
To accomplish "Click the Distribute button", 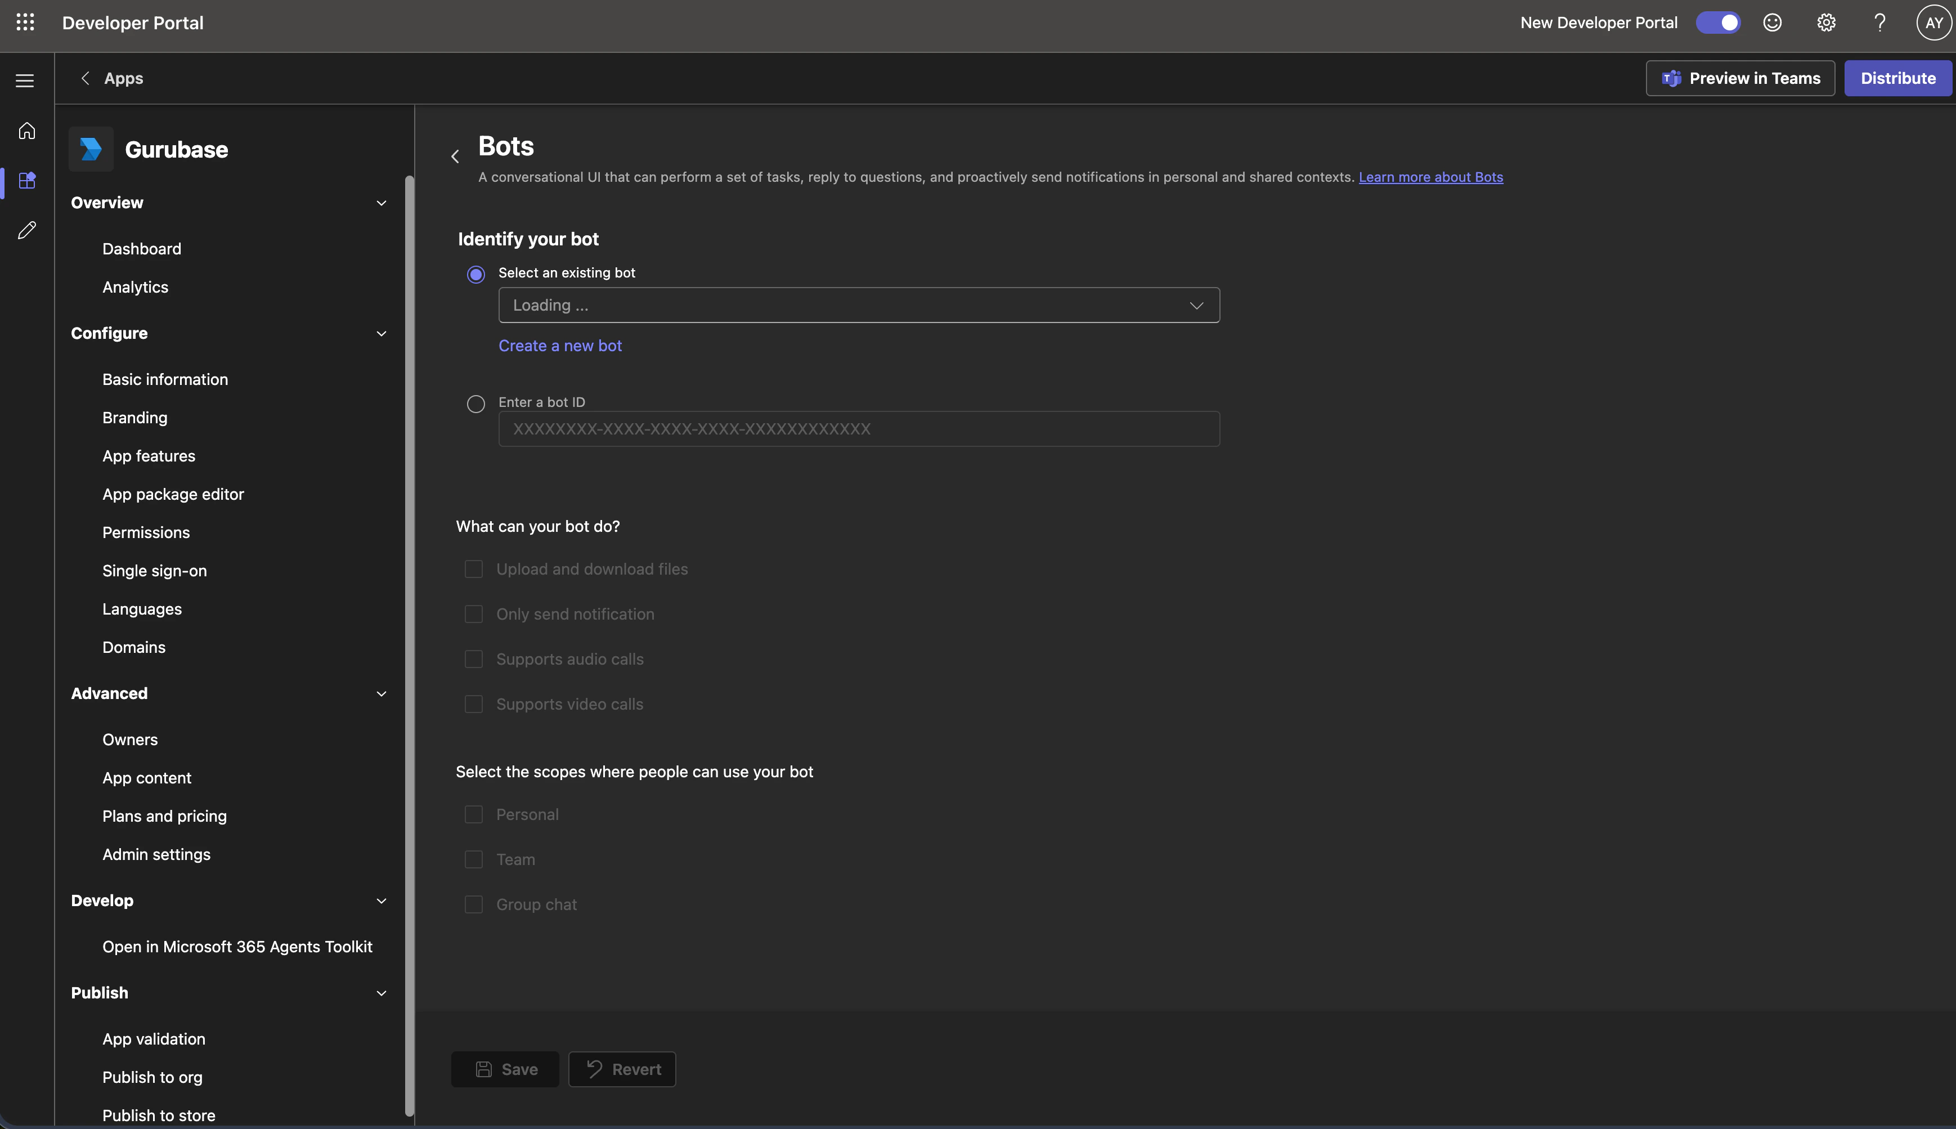I will point(1898,78).
